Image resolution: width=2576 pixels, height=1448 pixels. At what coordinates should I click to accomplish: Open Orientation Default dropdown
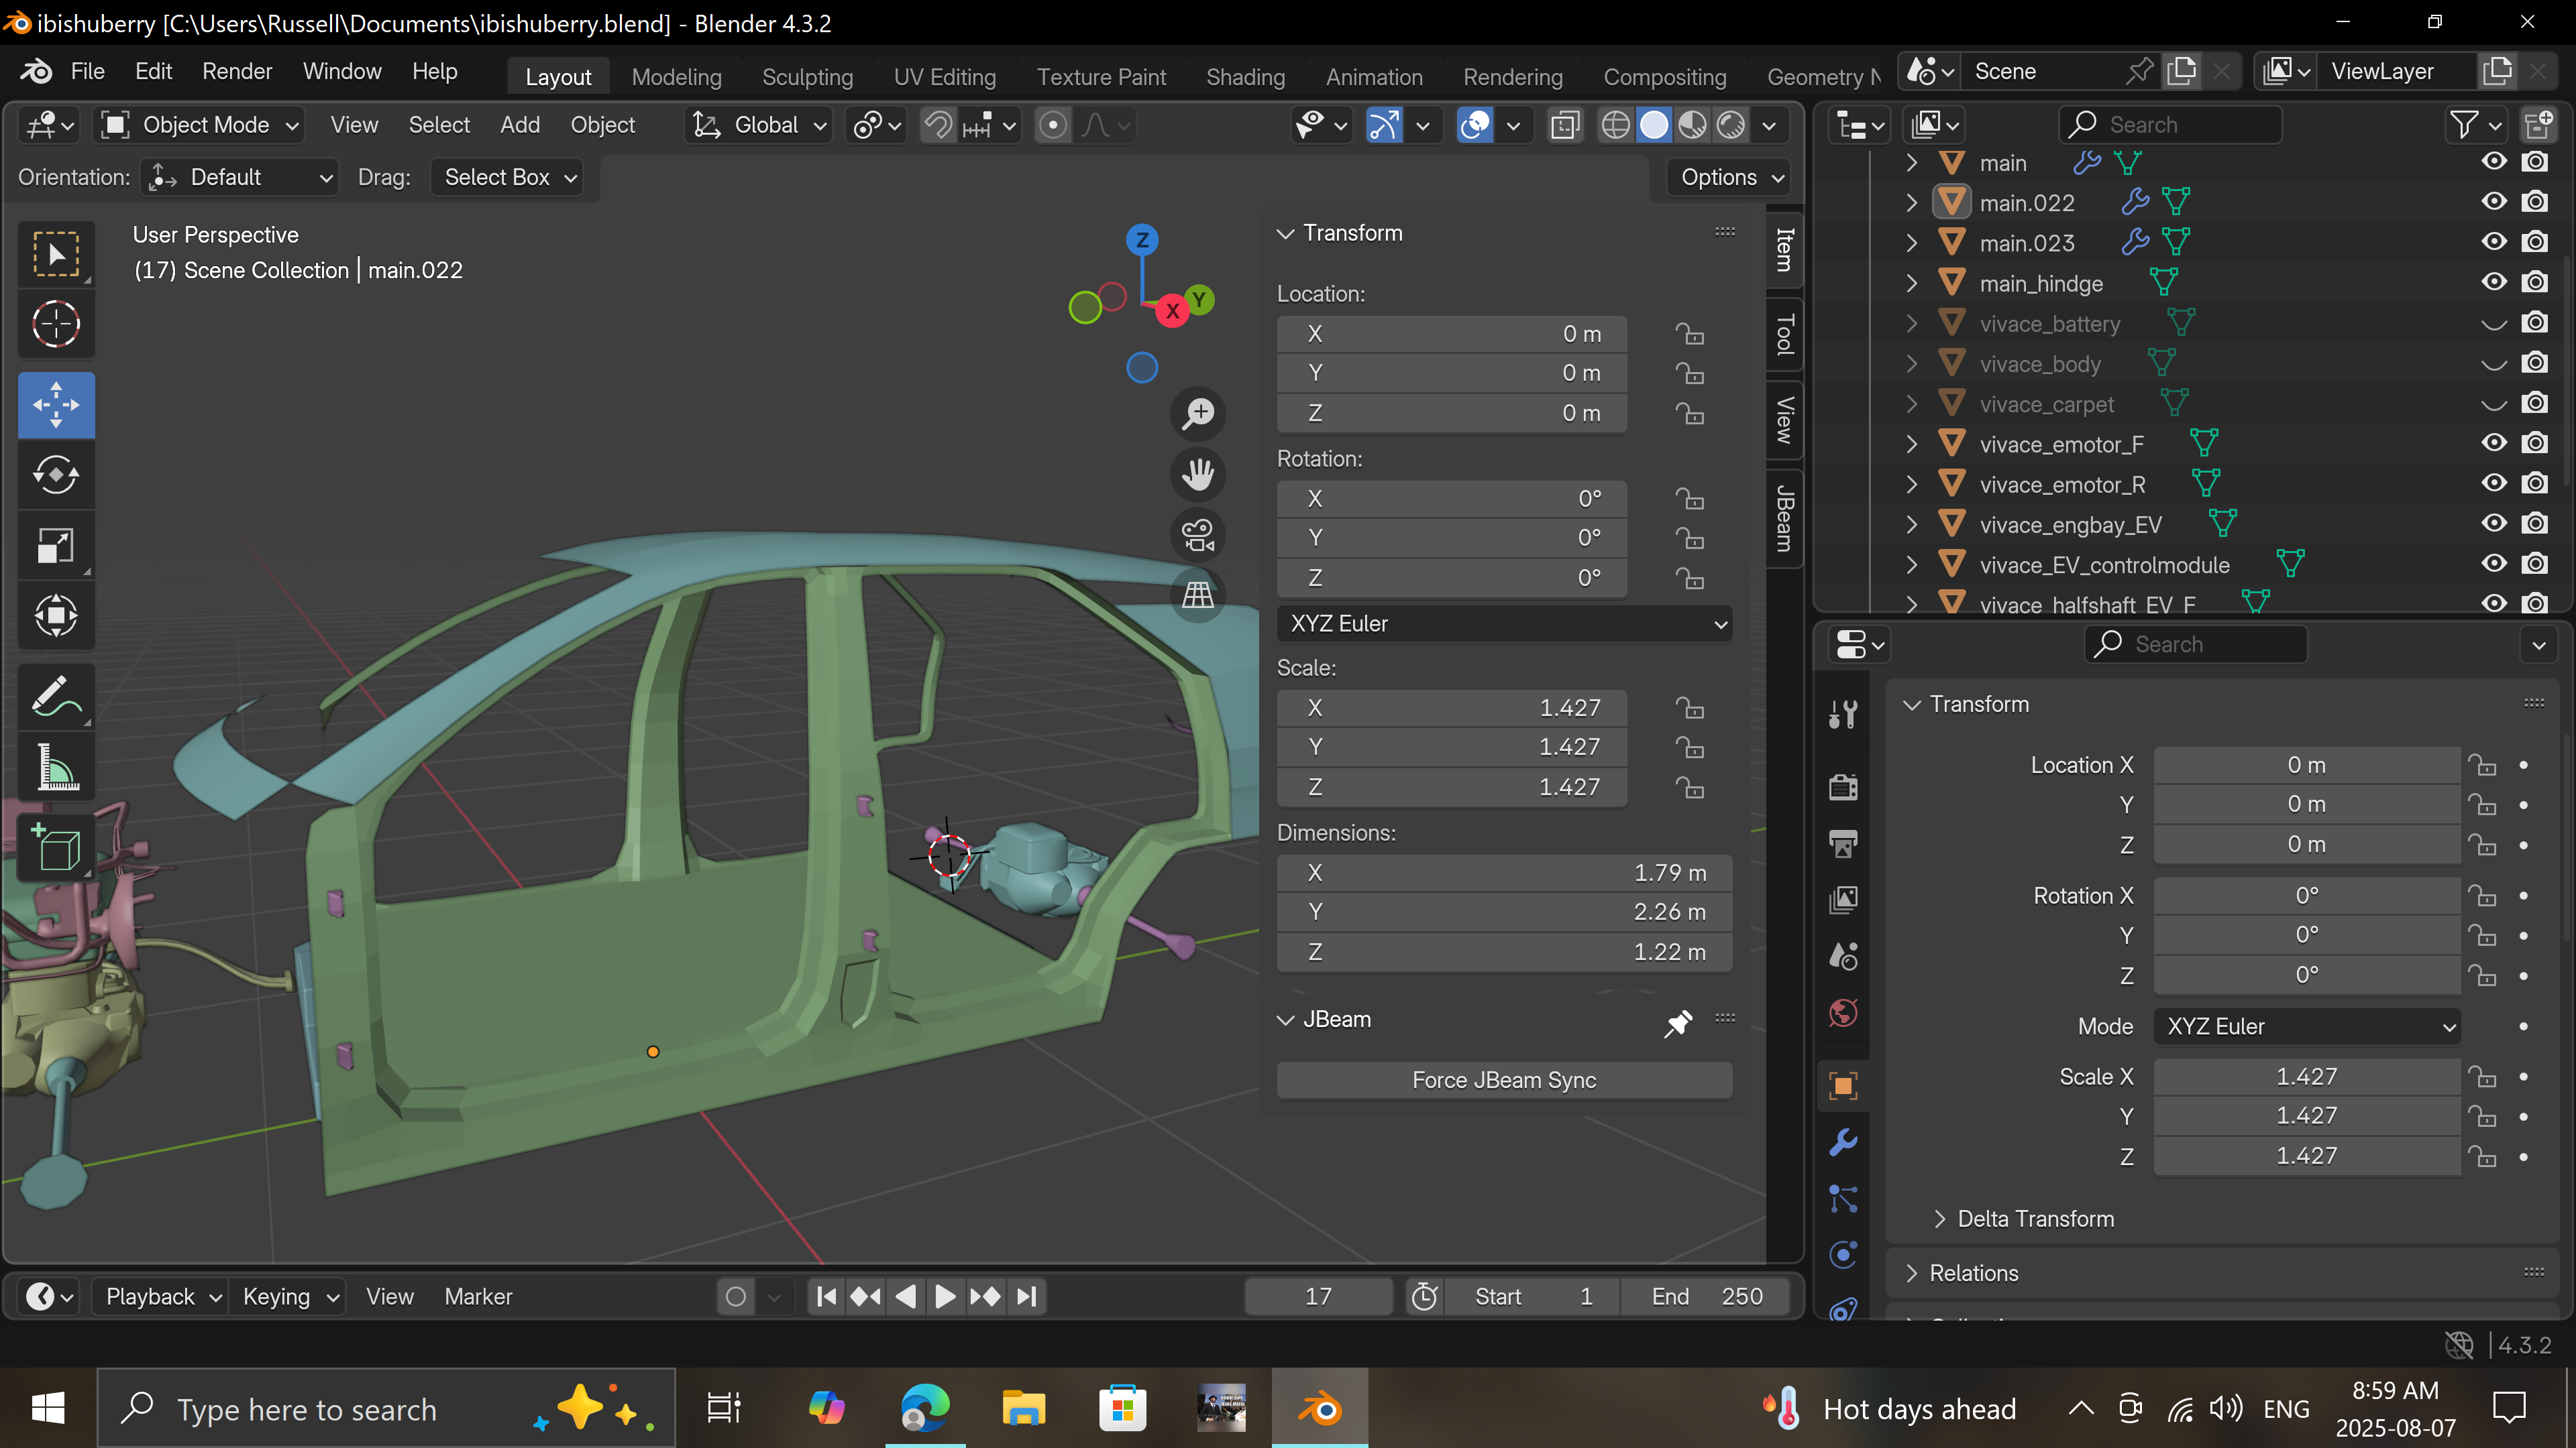(239, 177)
